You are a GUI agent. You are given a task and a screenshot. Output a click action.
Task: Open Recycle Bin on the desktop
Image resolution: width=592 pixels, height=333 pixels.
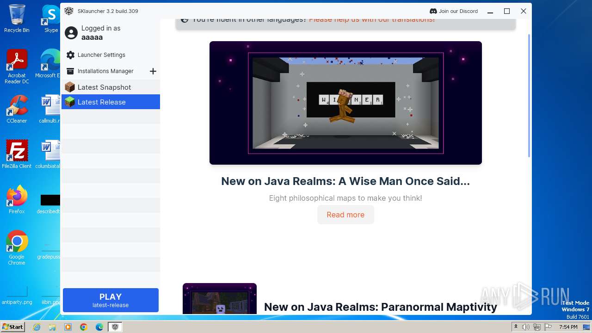[17, 18]
